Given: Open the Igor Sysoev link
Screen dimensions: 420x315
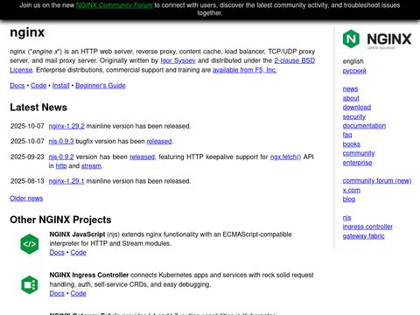Looking at the screenshot, I should (x=178, y=60).
